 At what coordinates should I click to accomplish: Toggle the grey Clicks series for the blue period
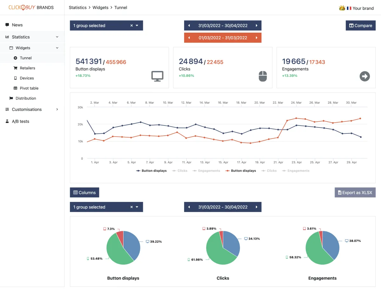point(180,171)
